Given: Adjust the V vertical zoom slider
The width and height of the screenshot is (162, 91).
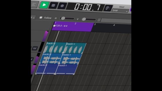Looking at the screenshot, I should click(89, 19).
